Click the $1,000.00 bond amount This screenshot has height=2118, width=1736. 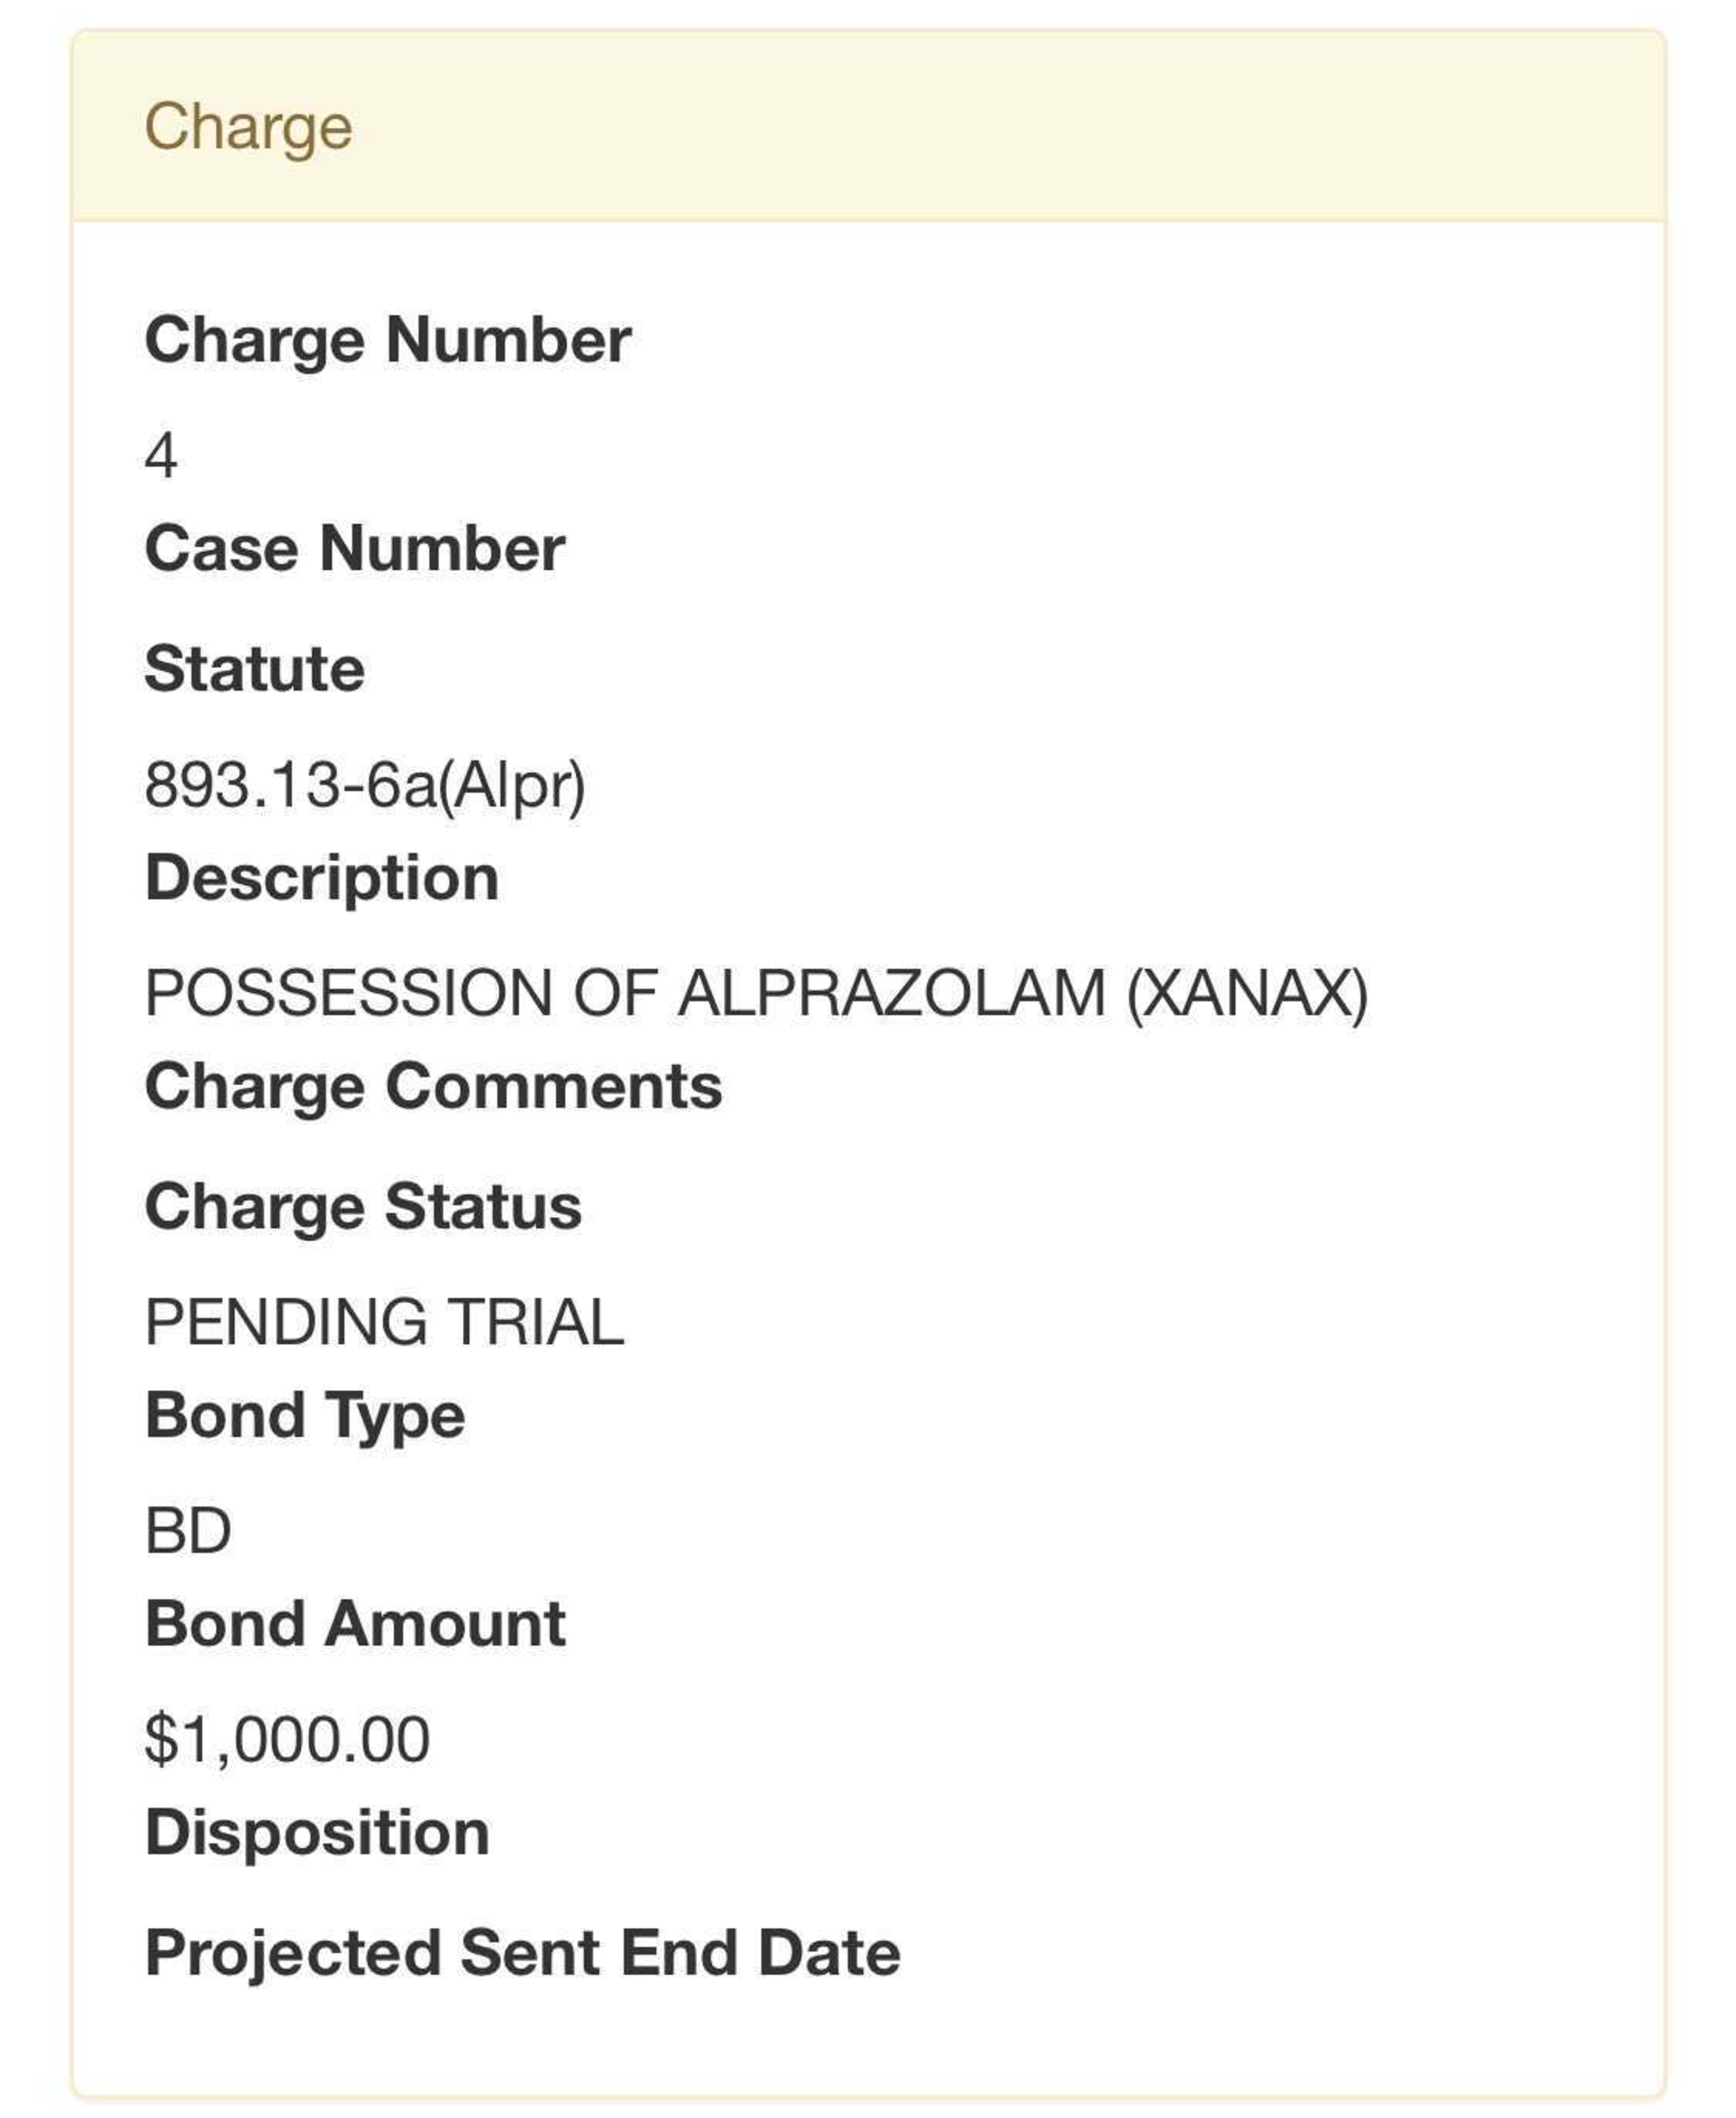point(288,1740)
